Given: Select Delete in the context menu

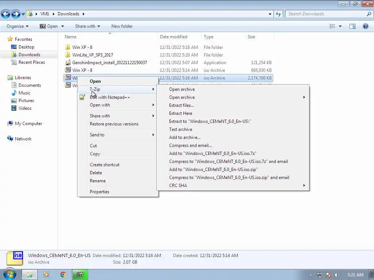Looking at the screenshot, I should click(118, 172).
